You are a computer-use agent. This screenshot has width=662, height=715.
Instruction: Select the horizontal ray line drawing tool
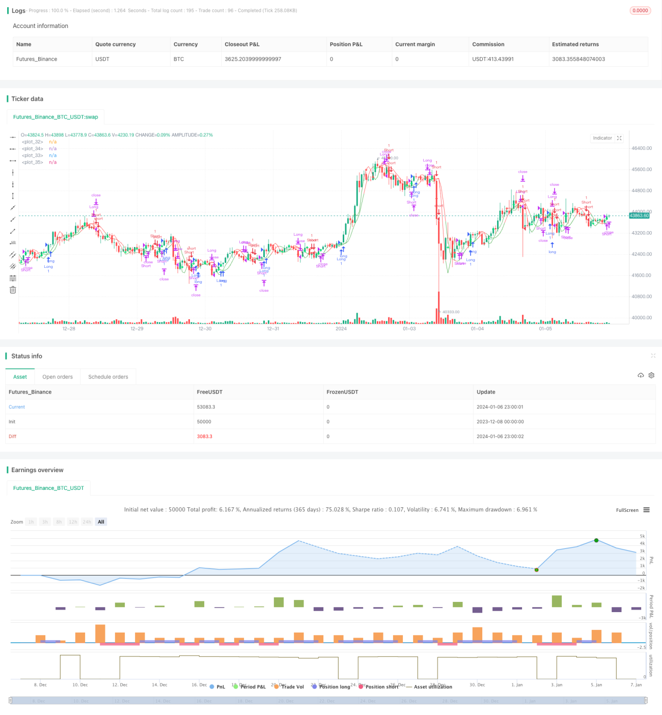[13, 149]
